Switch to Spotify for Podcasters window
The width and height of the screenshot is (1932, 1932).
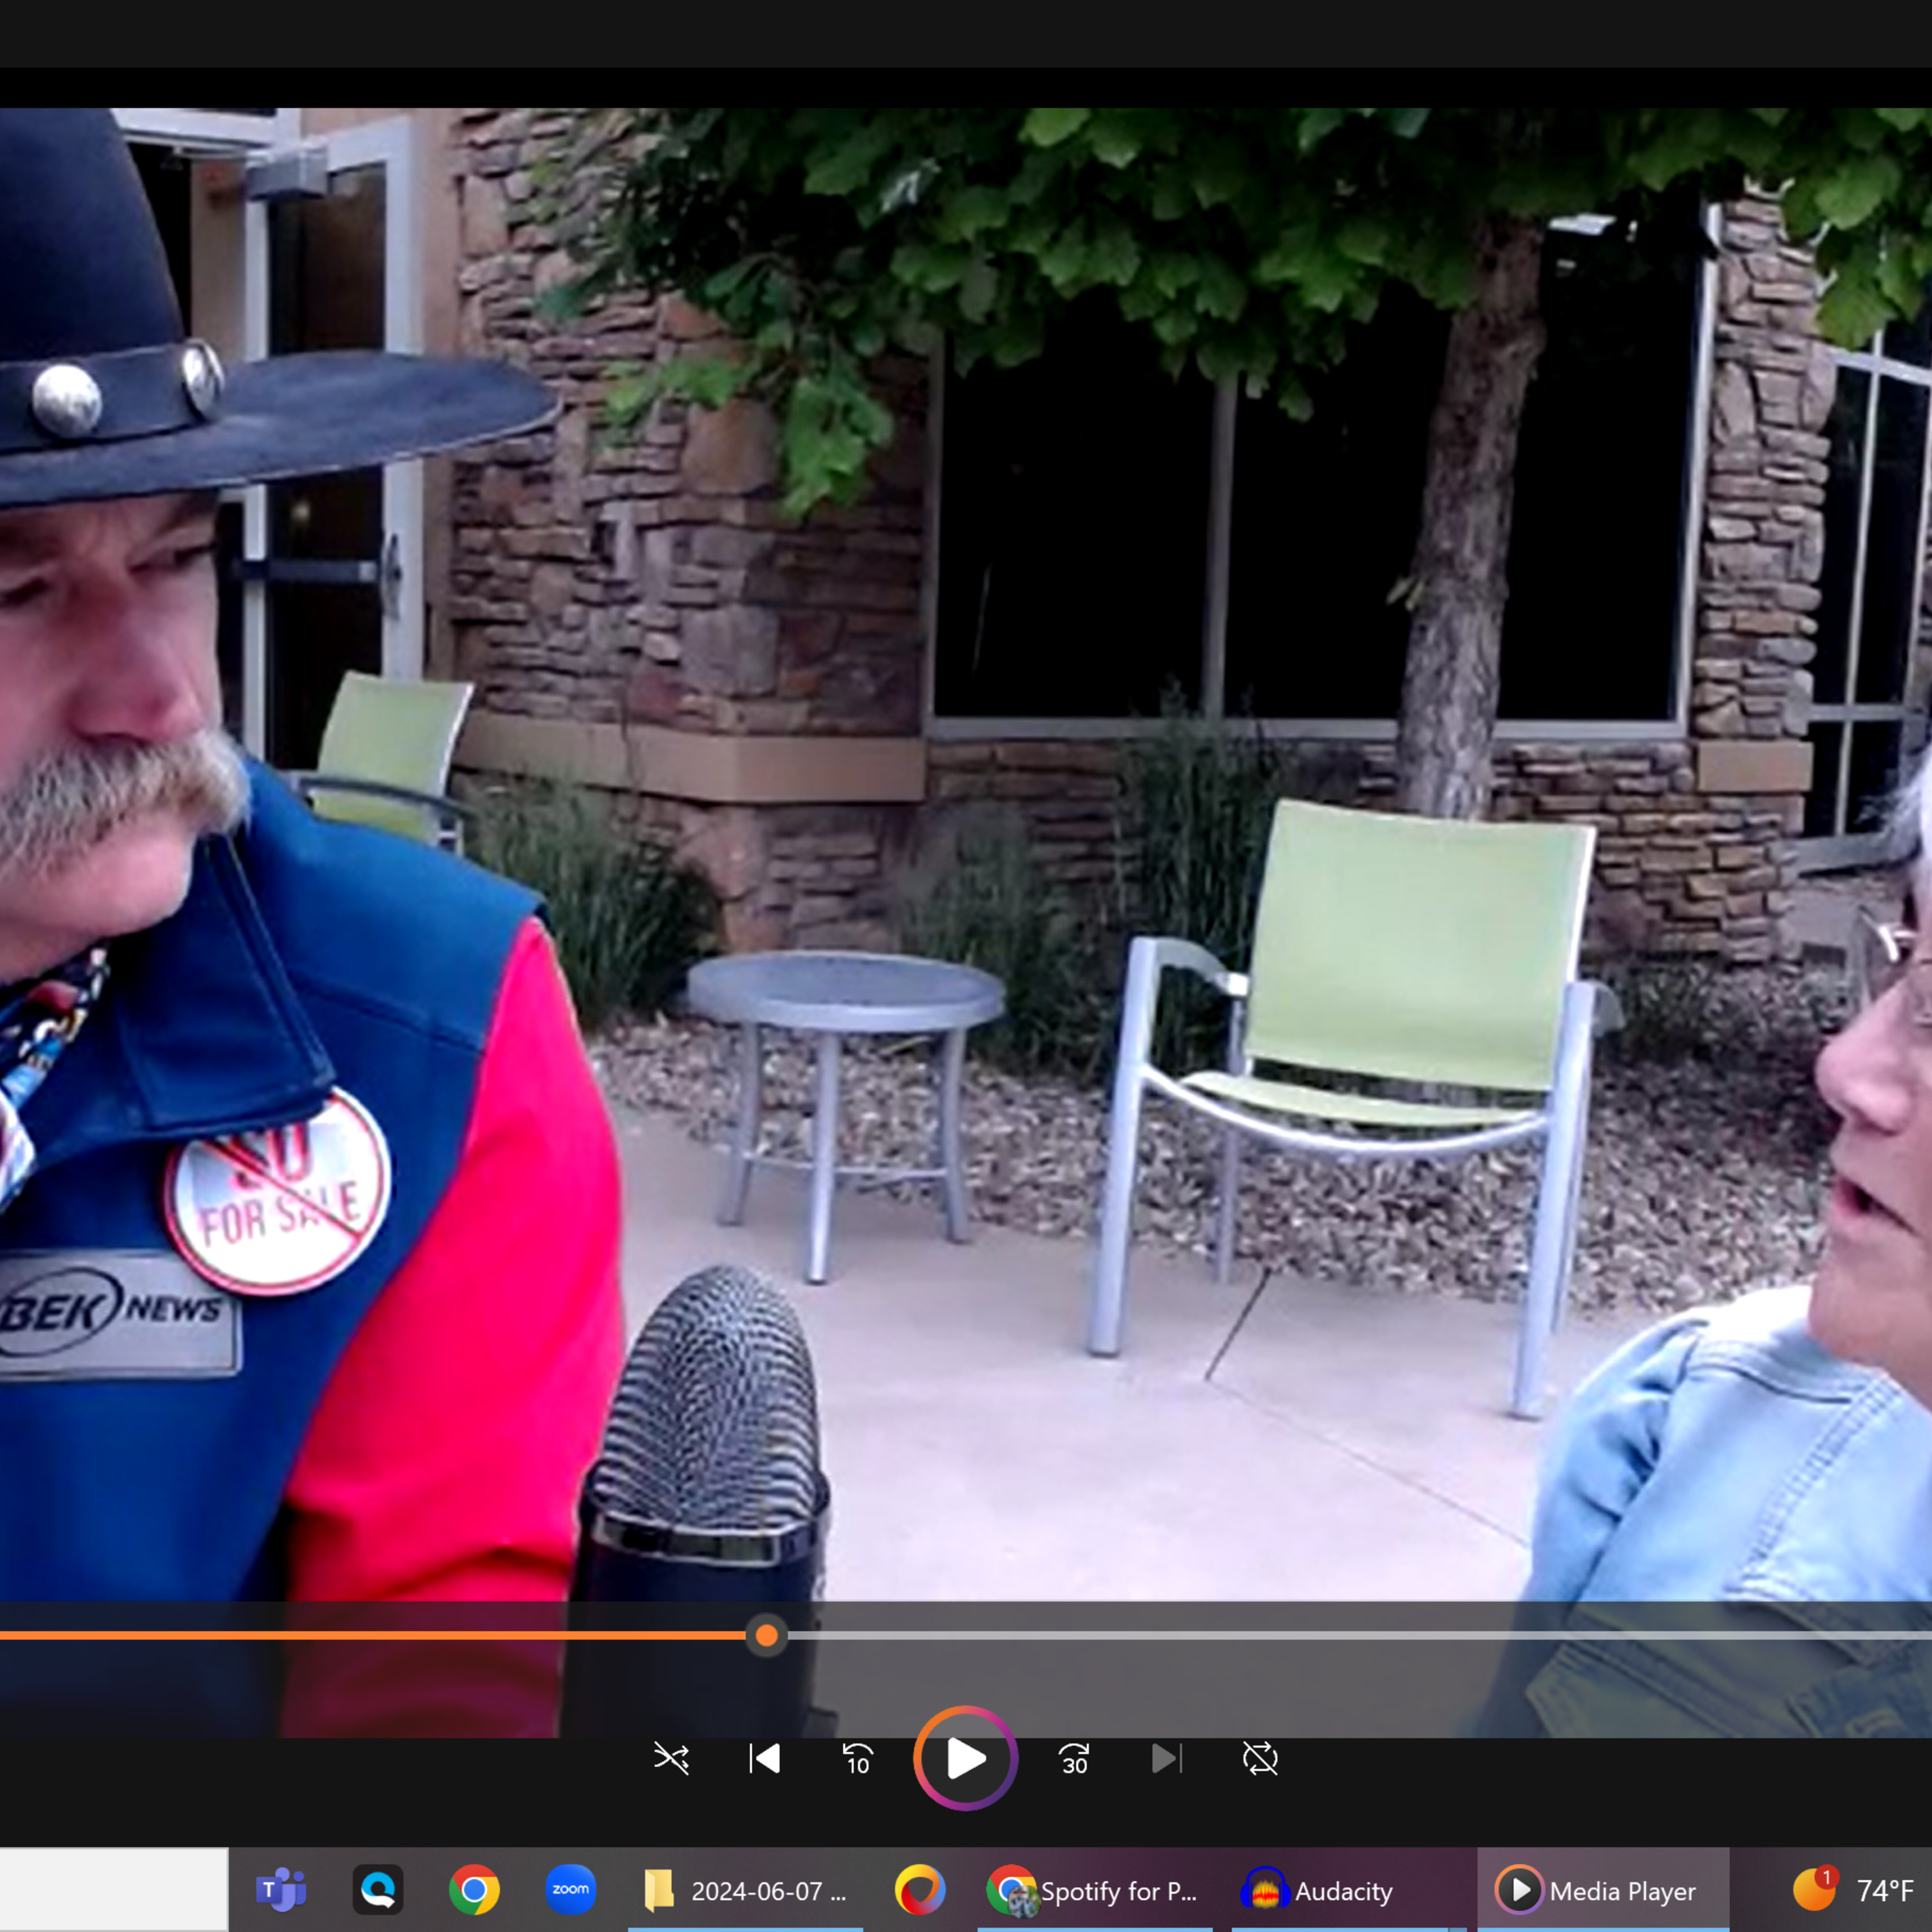[1094, 1890]
